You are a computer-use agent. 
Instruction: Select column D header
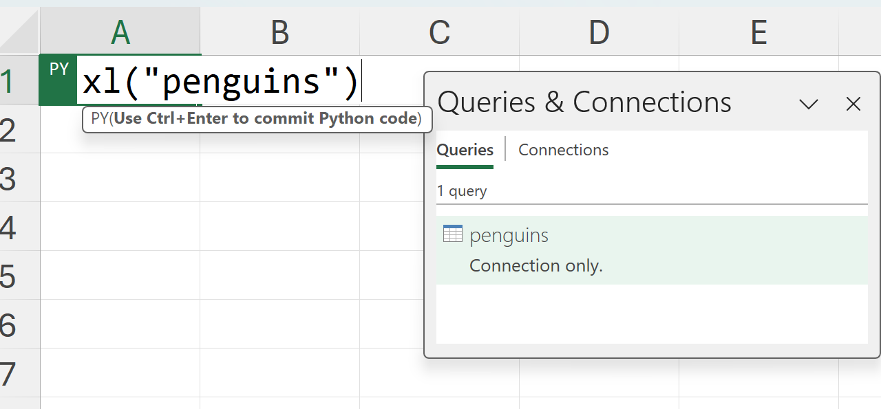(599, 32)
